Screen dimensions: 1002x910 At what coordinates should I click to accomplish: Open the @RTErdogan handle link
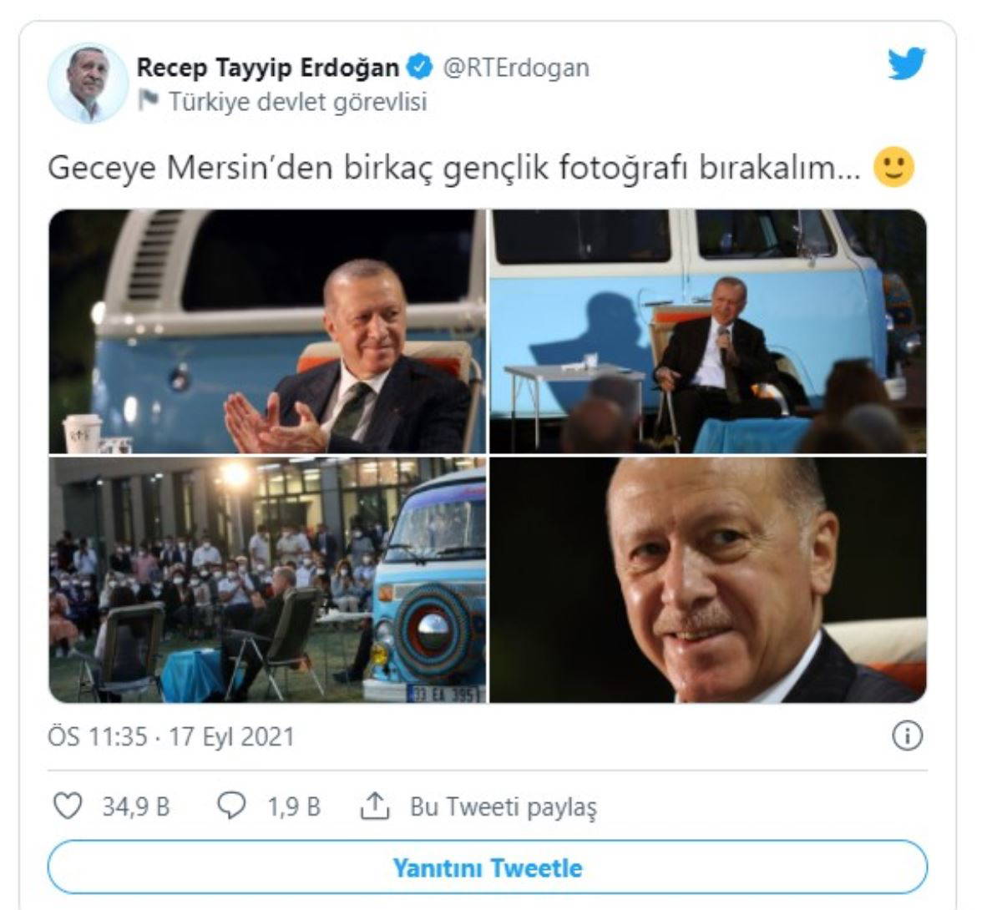[x=515, y=68]
